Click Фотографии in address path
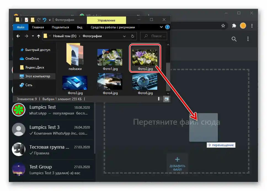This screenshot has height=191, width=267. (92, 36)
